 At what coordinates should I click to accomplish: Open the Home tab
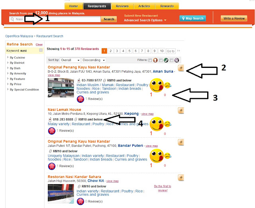click(x=73, y=6)
